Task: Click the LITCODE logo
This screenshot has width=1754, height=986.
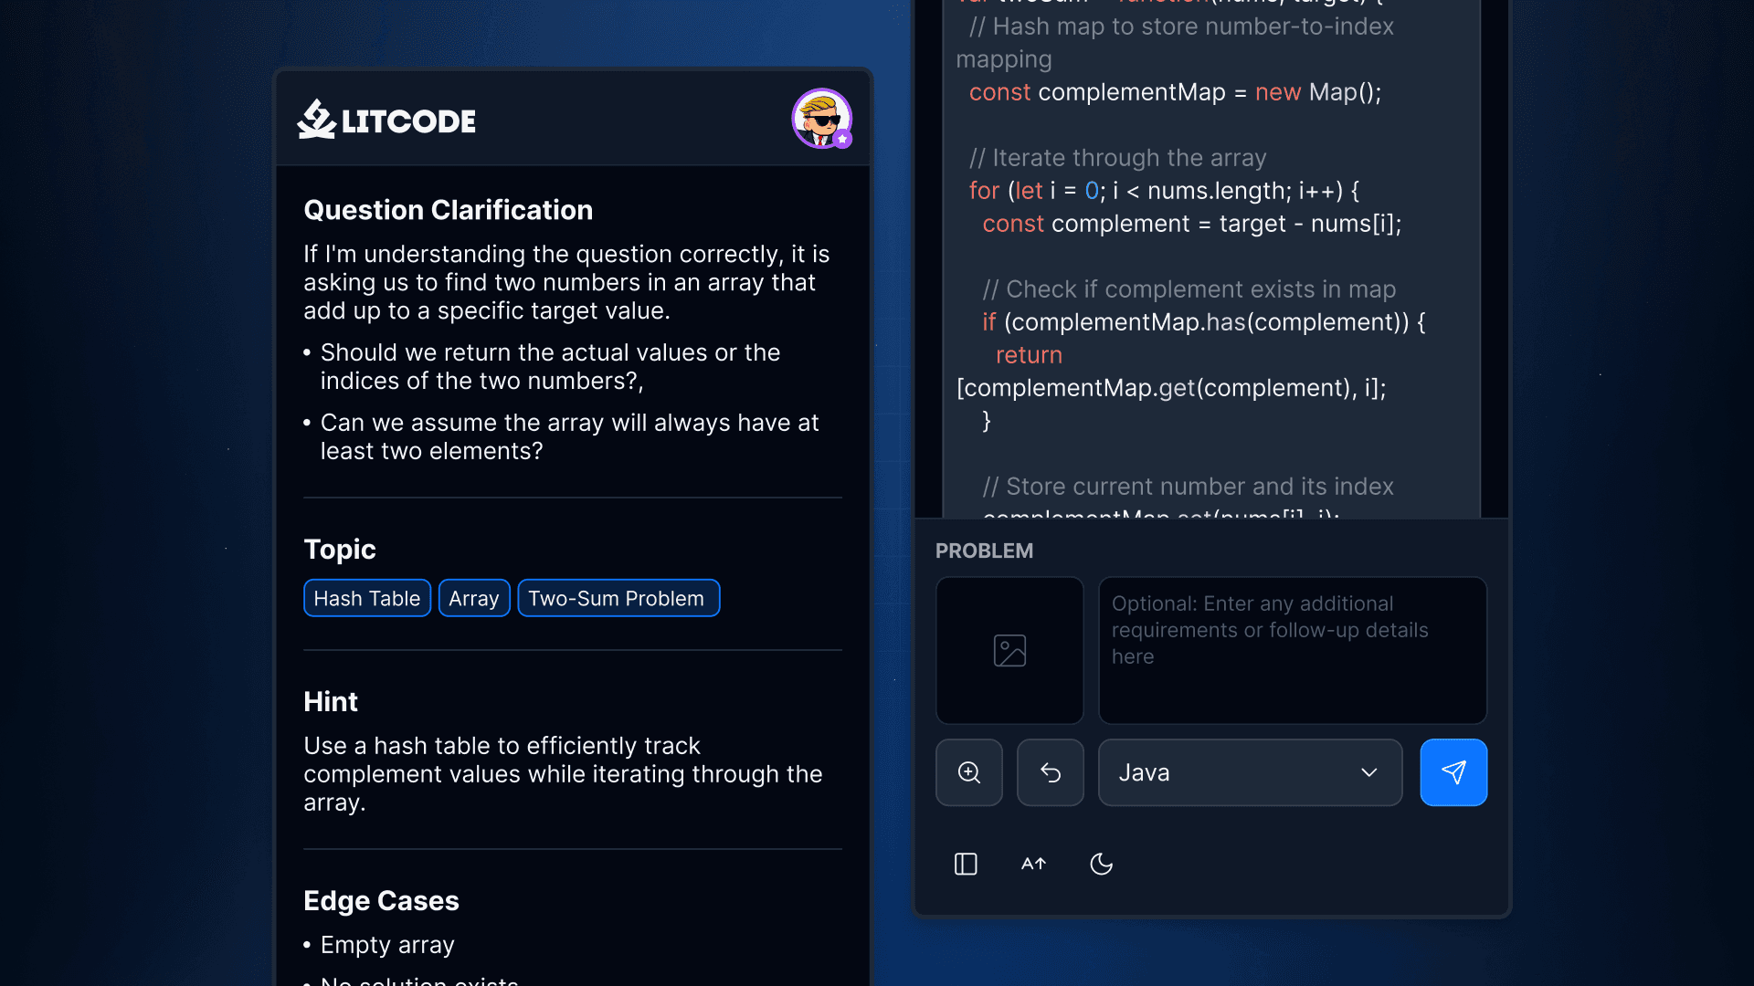Action: (x=386, y=120)
